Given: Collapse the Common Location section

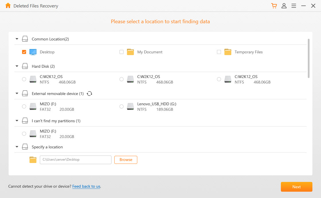Looking at the screenshot, I should coord(17,39).
